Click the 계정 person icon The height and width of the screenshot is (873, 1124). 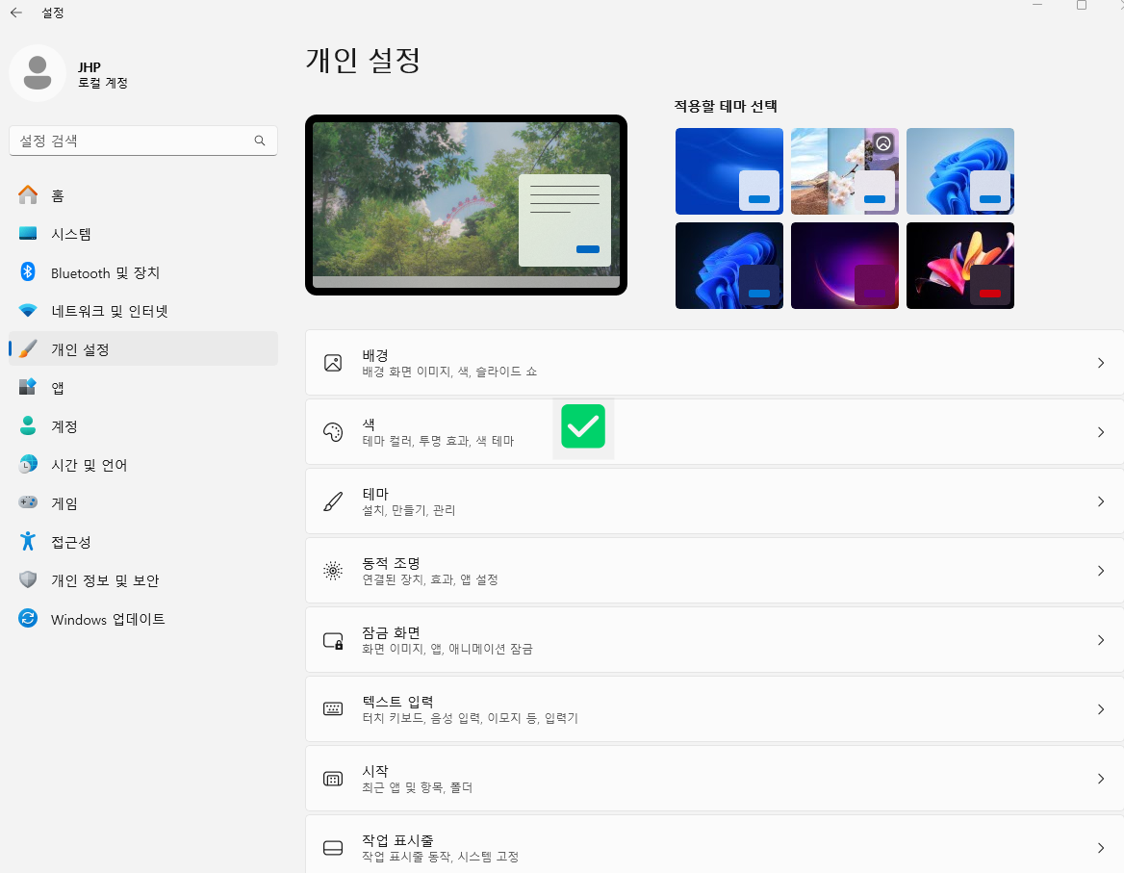coord(28,425)
